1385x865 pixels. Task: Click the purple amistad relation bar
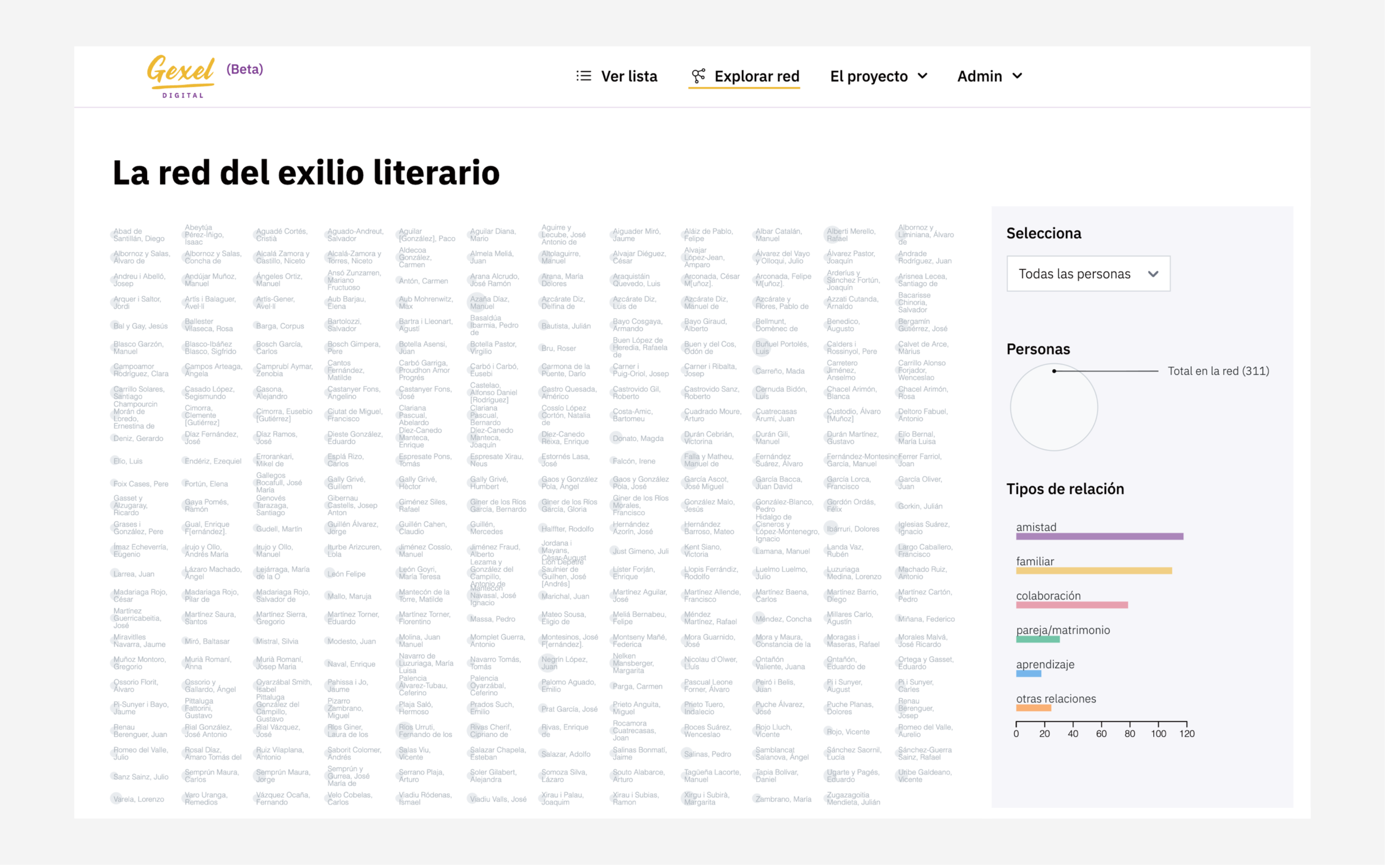[x=1099, y=537]
